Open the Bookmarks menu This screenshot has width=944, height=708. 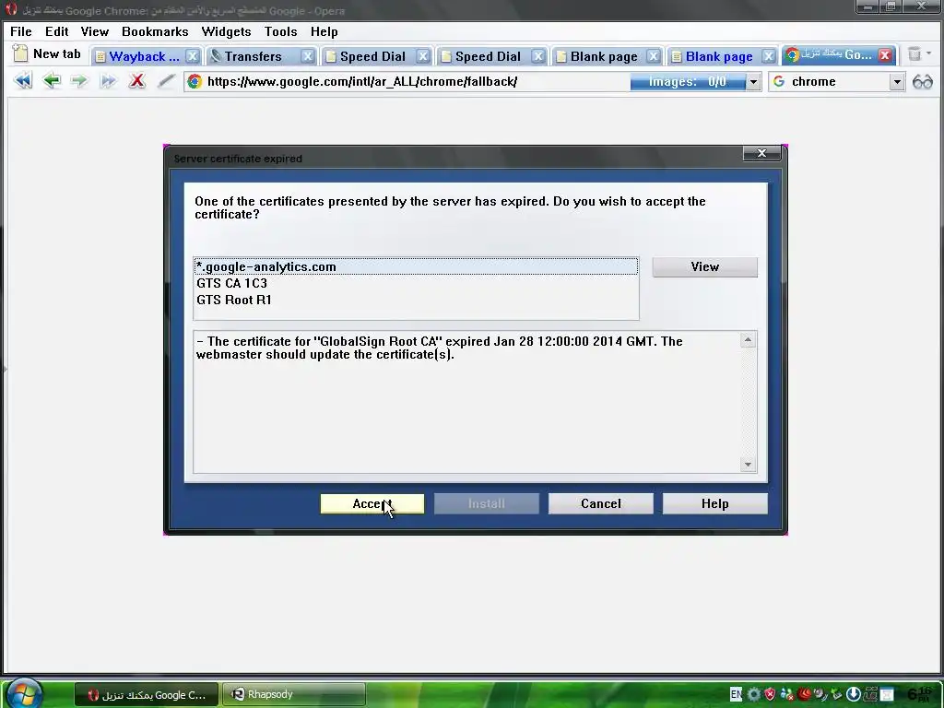click(x=155, y=31)
